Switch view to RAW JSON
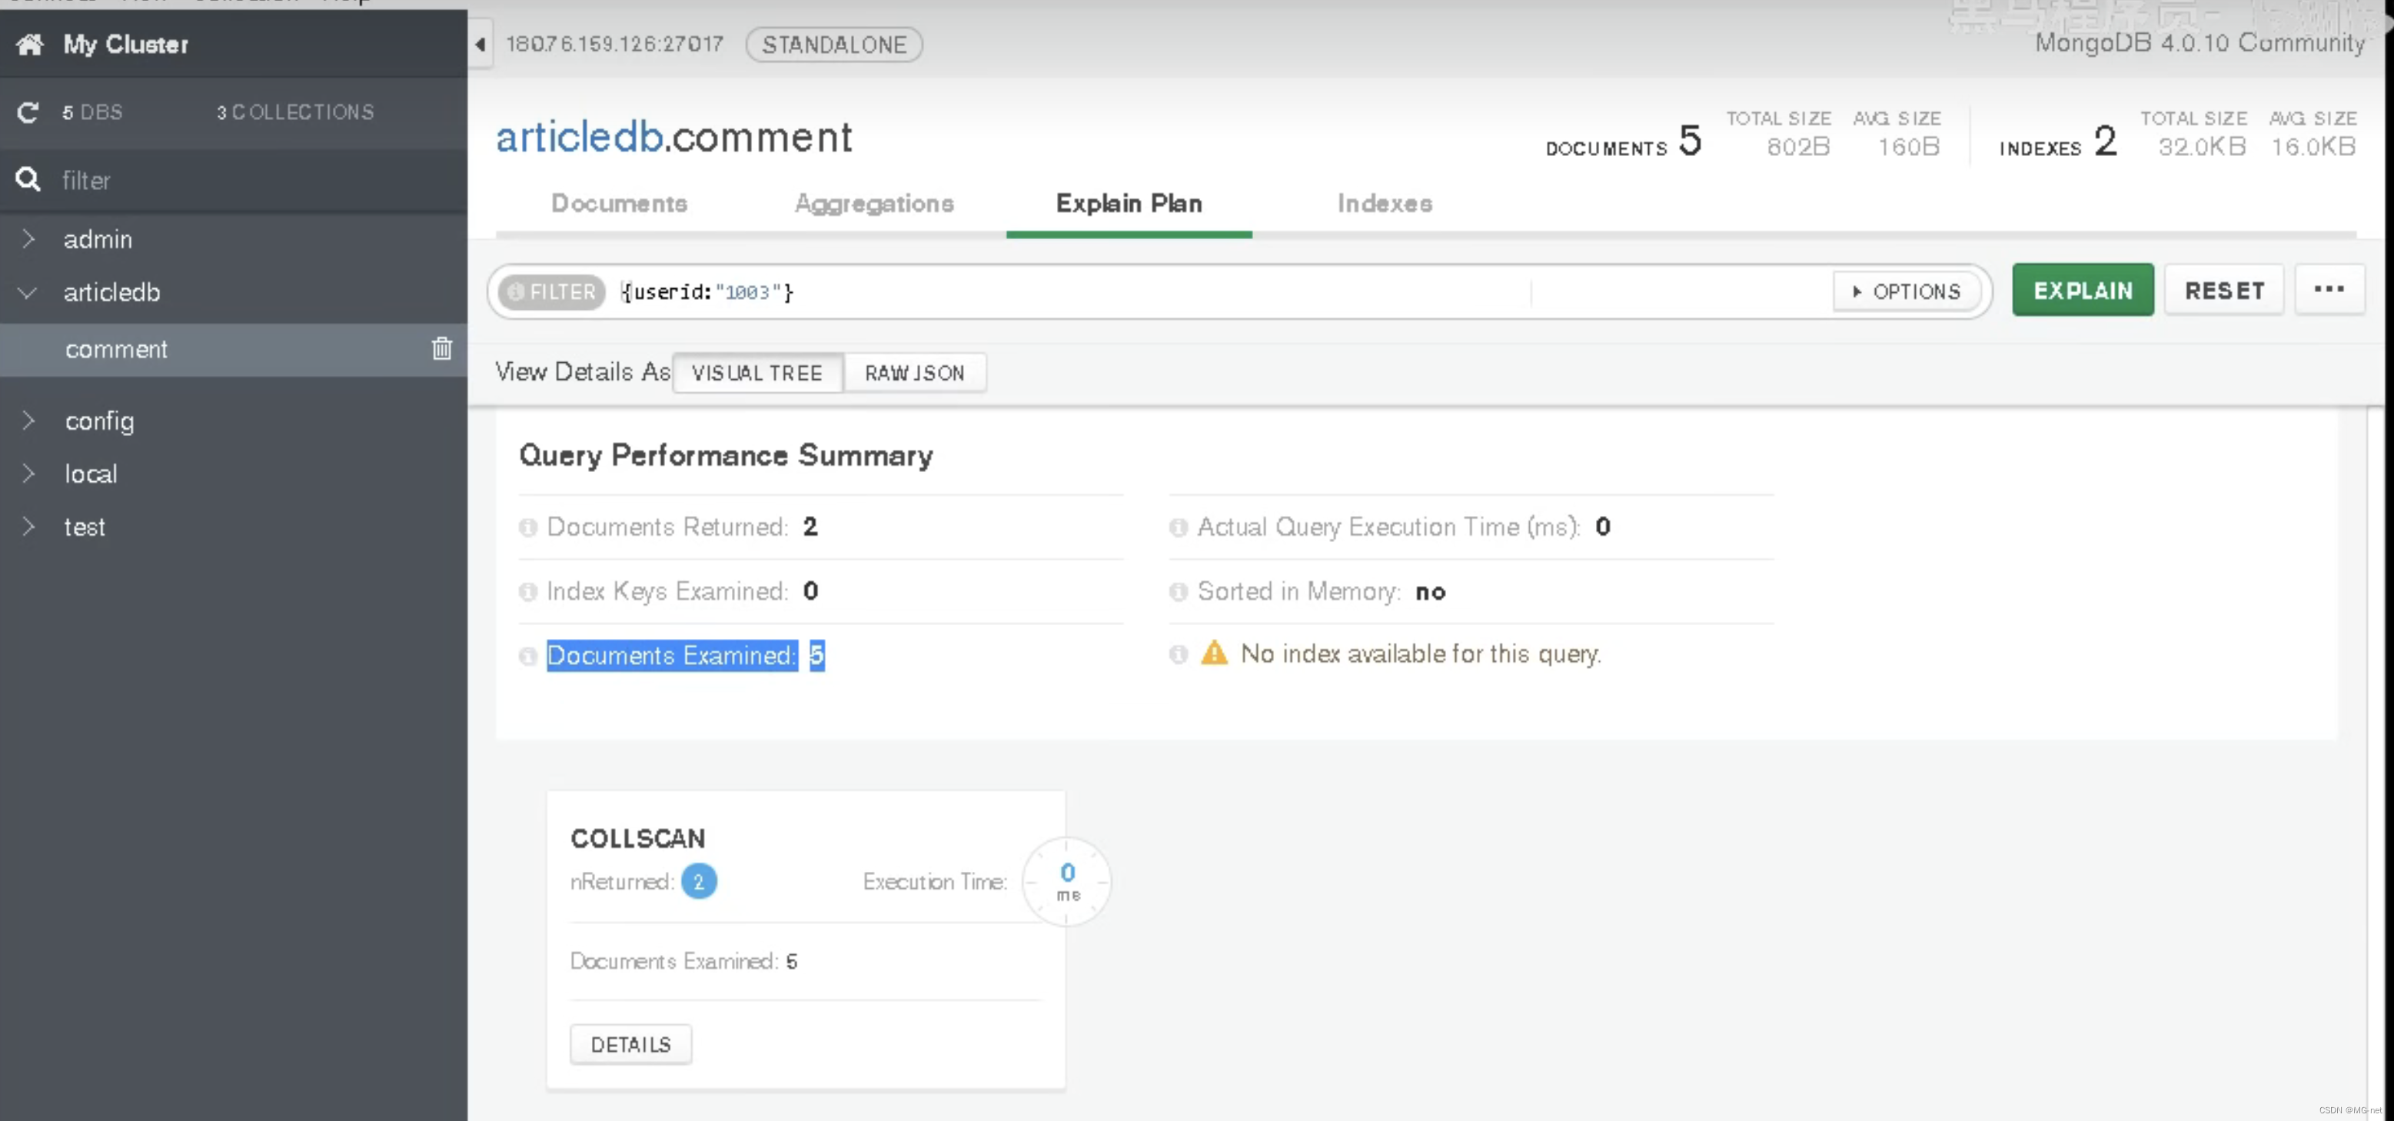Screen dimensions: 2394x1121 pyautogui.click(x=915, y=373)
